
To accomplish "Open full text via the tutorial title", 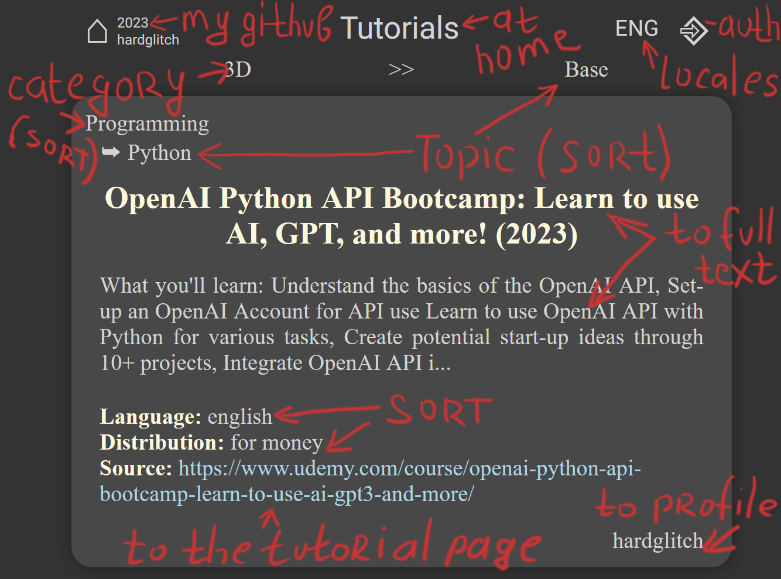I will click(402, 215).
